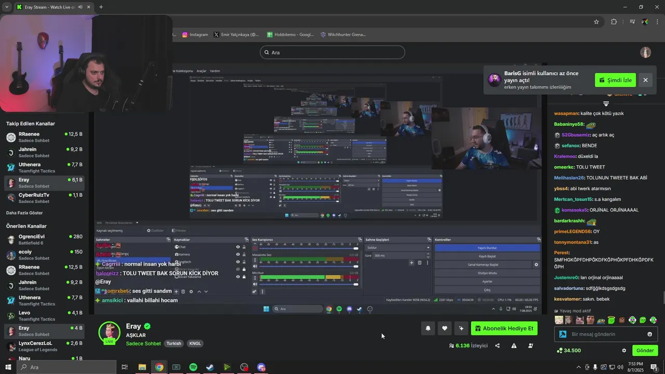
Task: Open the Kick profile avatar menu
Action: click(x=645, y=52)
